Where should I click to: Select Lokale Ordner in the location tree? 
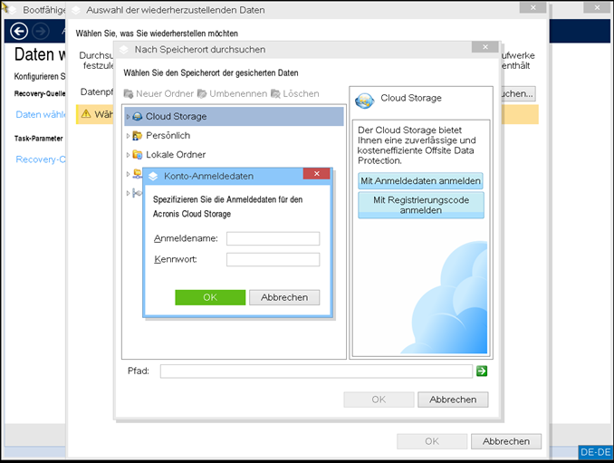pyautogui.click(x=234, y=155)
